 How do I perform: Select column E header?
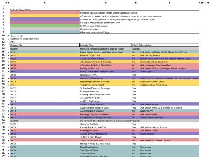point(136,3)
